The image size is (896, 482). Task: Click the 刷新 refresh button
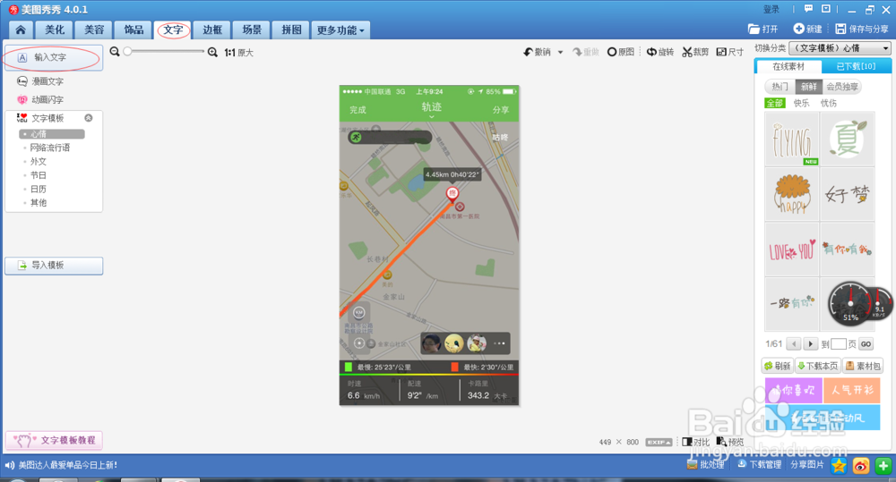(x=778, y=367)
